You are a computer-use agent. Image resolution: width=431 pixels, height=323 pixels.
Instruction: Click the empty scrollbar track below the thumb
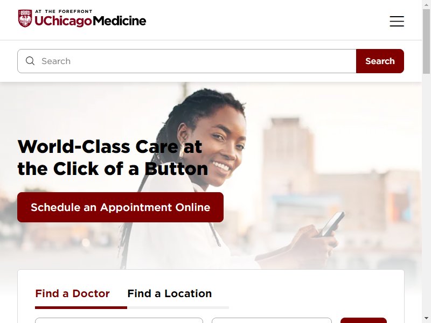click(x=426, y=192)
